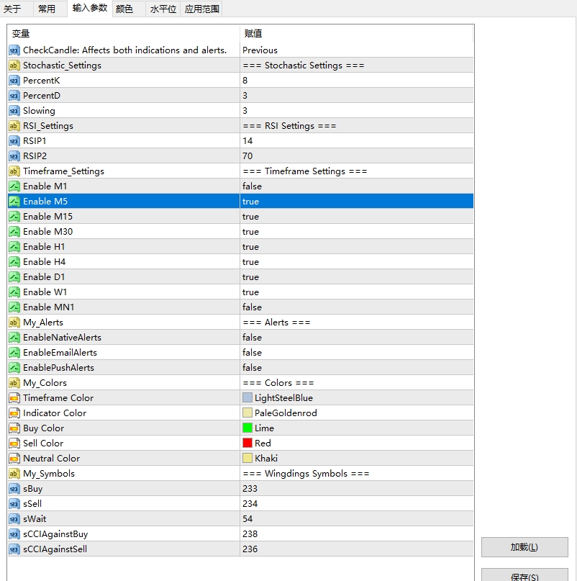Select the Sell Color row label
The image size is (577, 581).
coord(43,443)
